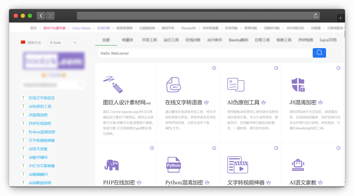This screenshot has height=196, width=354.
Task: Click the description text under AI伪原创工具
Action: [253, 120]
